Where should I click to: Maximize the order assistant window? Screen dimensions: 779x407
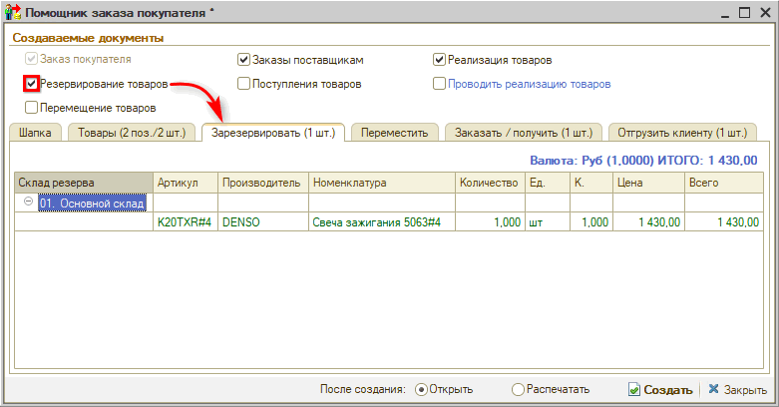(743, 12)
